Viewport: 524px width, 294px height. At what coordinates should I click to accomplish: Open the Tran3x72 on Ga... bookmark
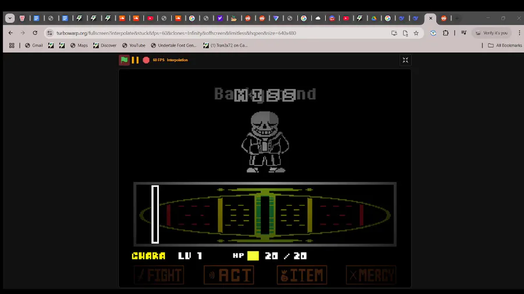click(x=225, y=45)
